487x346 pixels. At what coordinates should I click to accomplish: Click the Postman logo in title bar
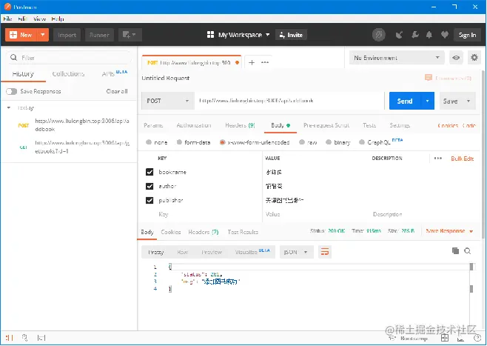tap(7, 7)
